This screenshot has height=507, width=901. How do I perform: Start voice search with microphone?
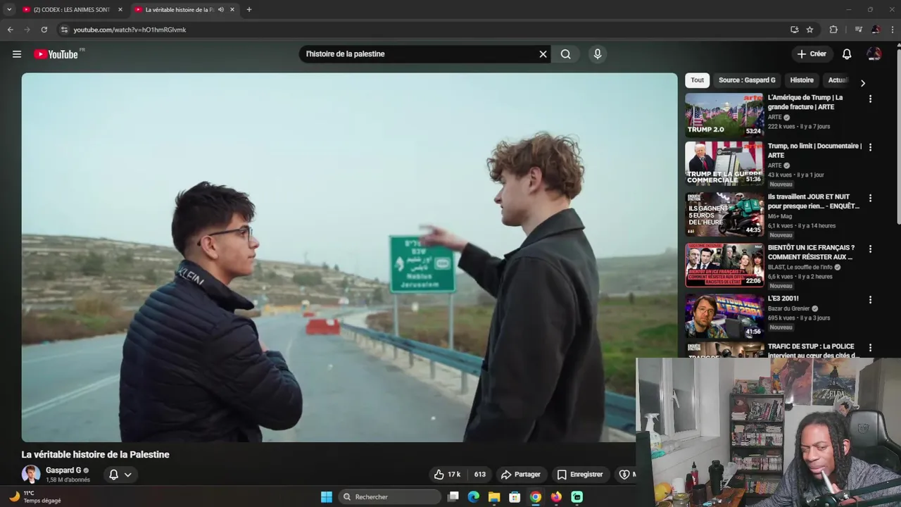(598, 54)
